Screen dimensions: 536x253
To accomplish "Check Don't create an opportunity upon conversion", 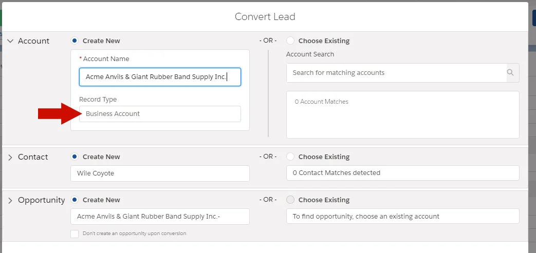I will 75,233.
